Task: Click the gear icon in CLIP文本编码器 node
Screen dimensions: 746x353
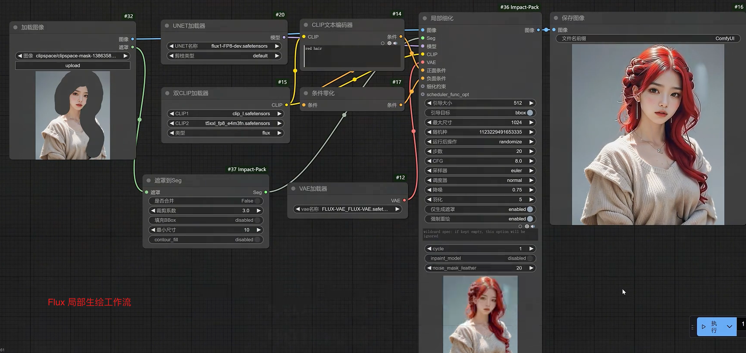Action: pos(389,43)
